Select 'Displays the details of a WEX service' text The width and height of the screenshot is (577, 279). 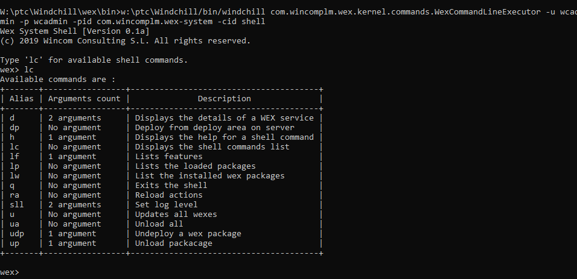click(x=224, y=118)
